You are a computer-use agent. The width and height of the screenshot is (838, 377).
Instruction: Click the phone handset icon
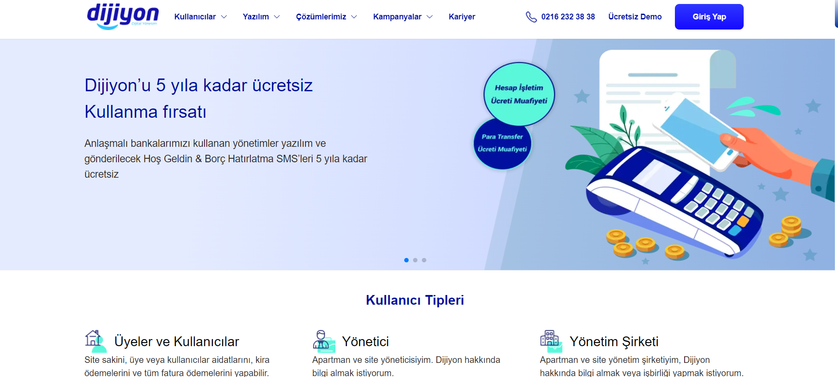(531, 17)
